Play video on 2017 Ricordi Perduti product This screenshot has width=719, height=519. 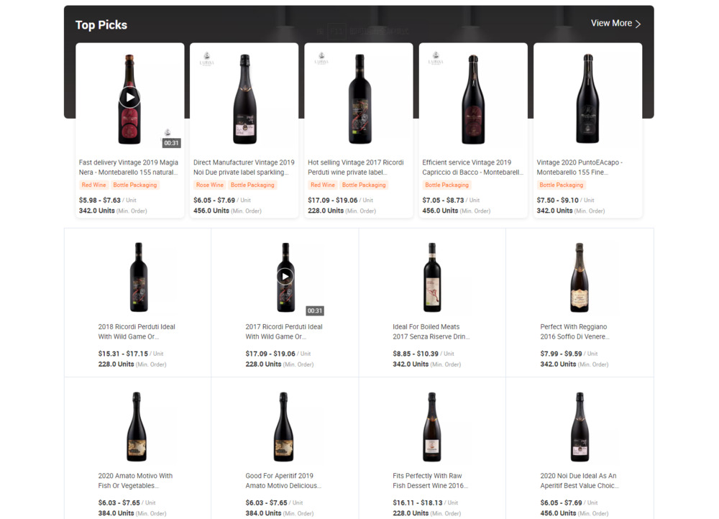tap(285, 277)
